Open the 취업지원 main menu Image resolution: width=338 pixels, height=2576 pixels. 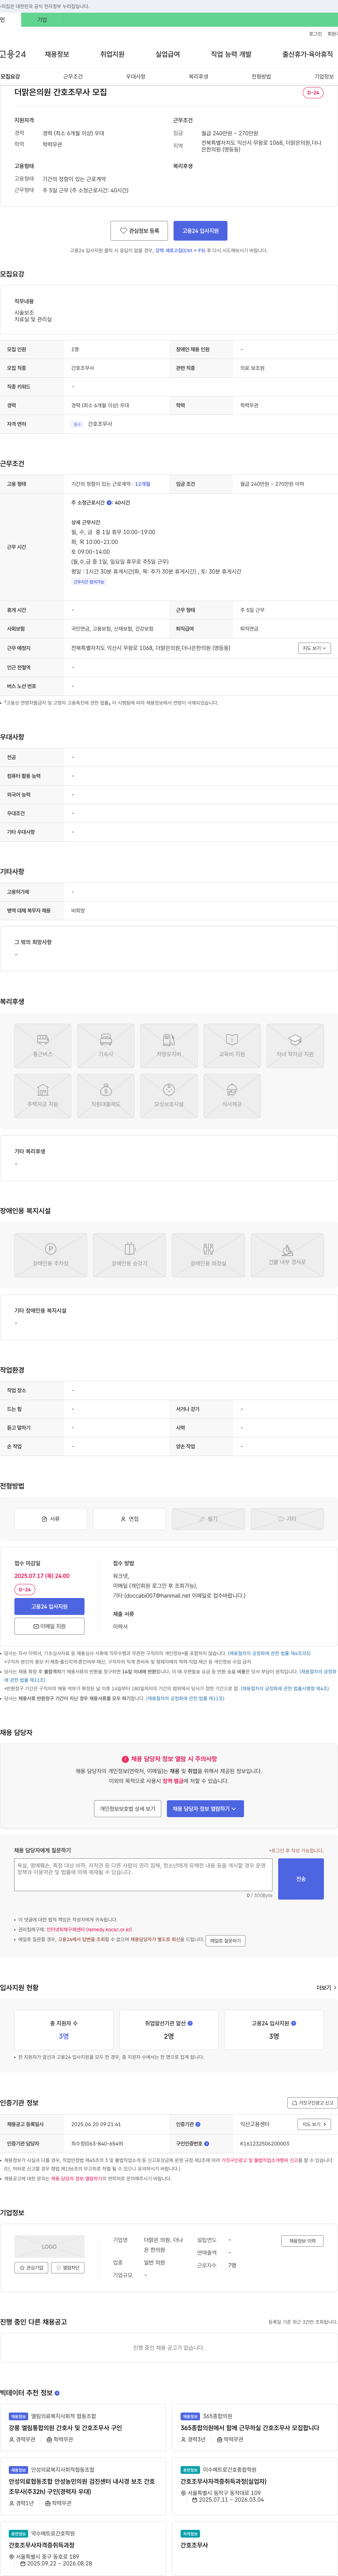[x=112, y=54]
